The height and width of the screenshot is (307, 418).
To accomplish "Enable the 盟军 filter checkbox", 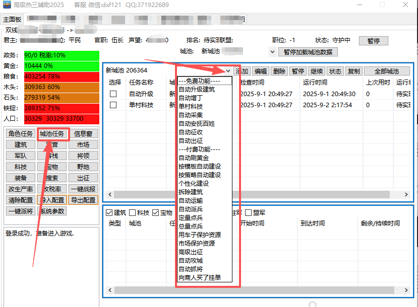I will 248,212.
